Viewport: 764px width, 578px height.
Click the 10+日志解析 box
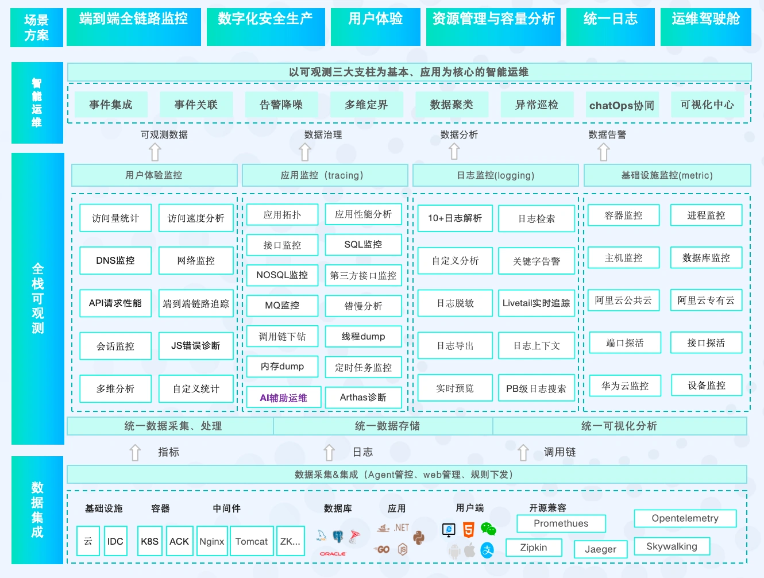pos(455,218)
